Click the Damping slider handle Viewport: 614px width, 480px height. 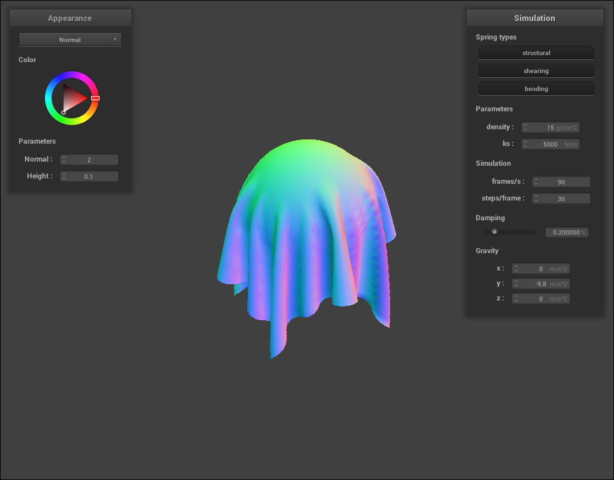coord(494,232)
